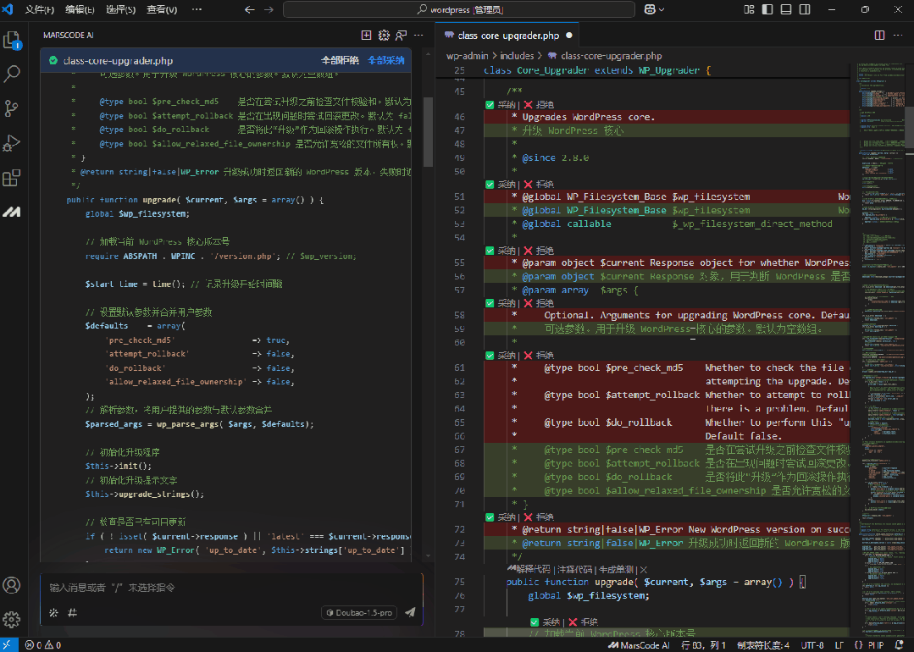Viewport: 914px width, 652px height.
Task: Click the 注释代码 code lens
Action: [x=574, y=569]
